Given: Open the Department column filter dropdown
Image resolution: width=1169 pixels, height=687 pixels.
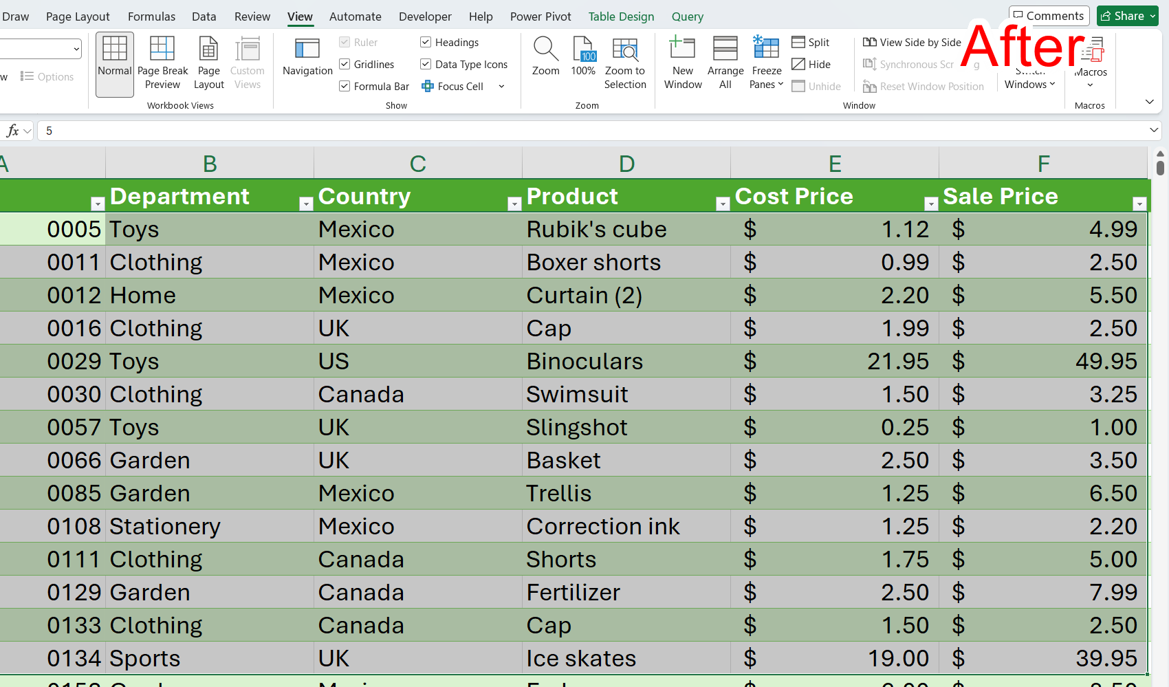Looking at the screenshot, I should tap(306, 204).
